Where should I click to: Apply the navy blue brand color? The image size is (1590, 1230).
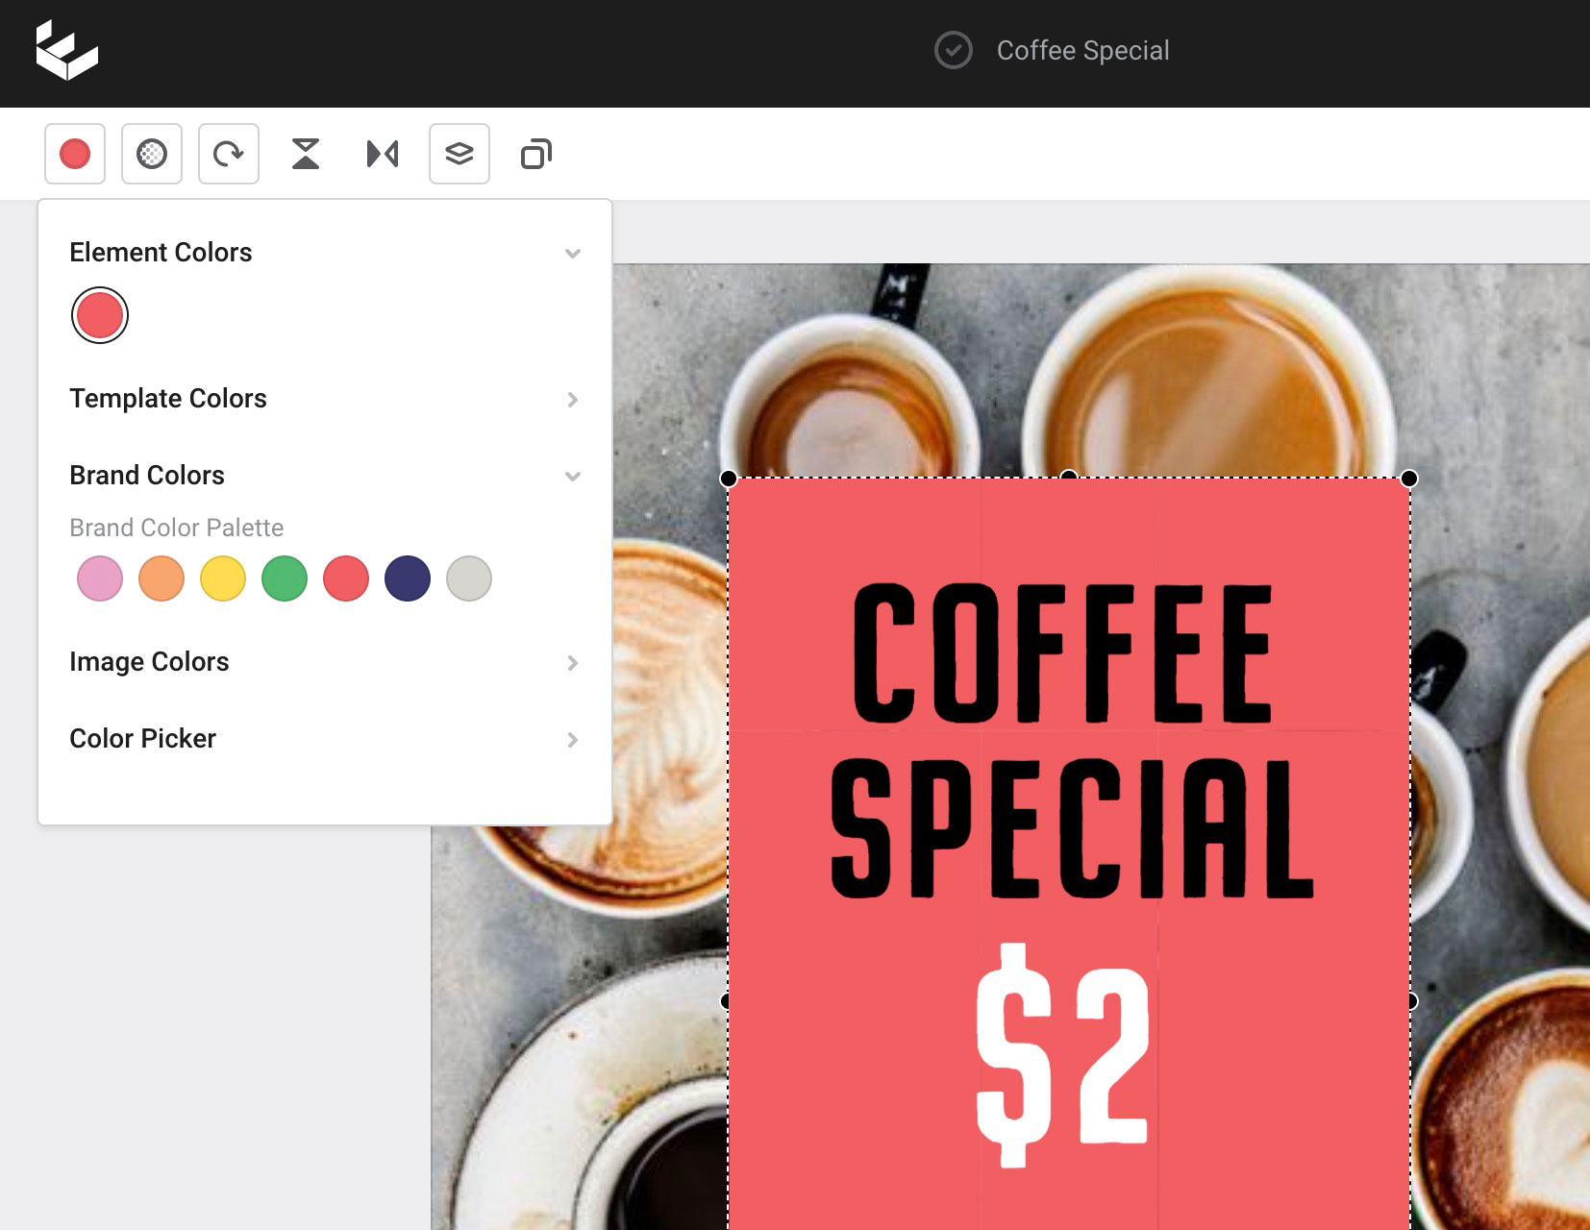coord(408,578)
